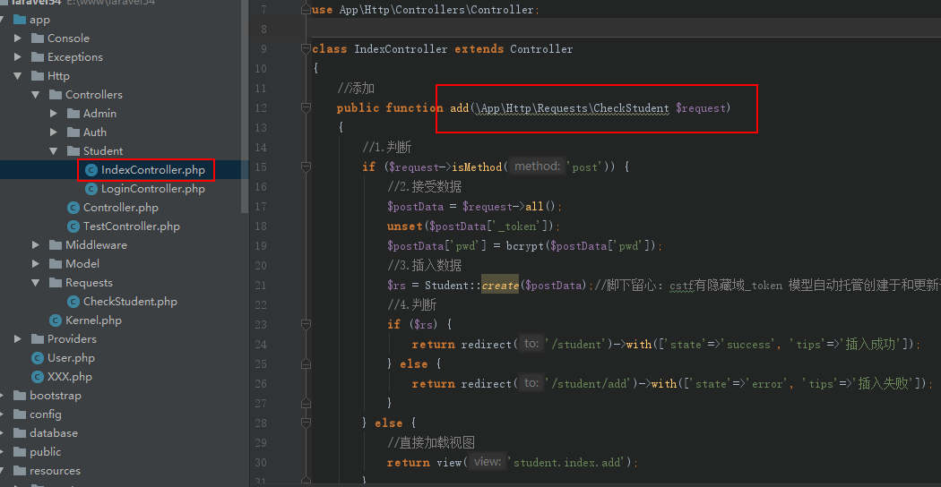
Task: Click the LoginController.php file icon
Action: (91, 189)
